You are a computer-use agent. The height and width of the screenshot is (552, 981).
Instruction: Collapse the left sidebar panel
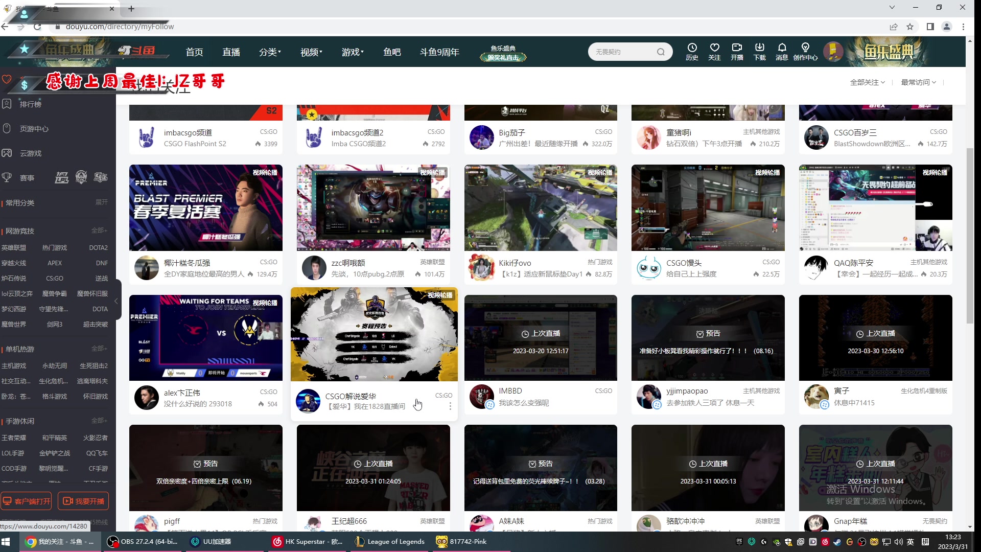coord(116,301)
